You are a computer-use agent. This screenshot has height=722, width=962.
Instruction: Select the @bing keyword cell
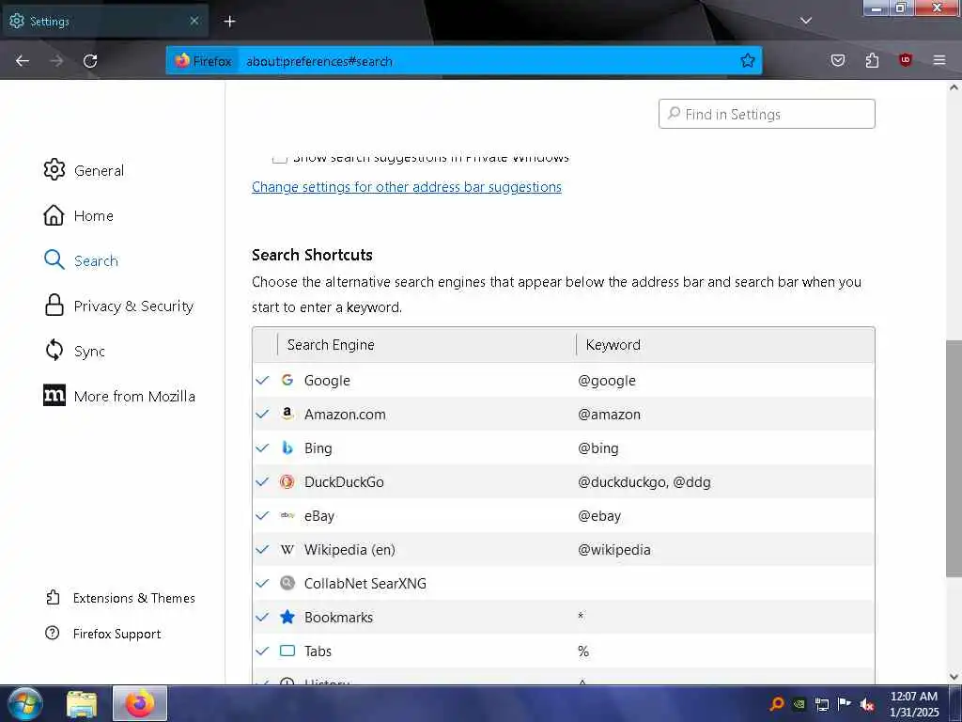pyautogui.click(x=598, y=448)
